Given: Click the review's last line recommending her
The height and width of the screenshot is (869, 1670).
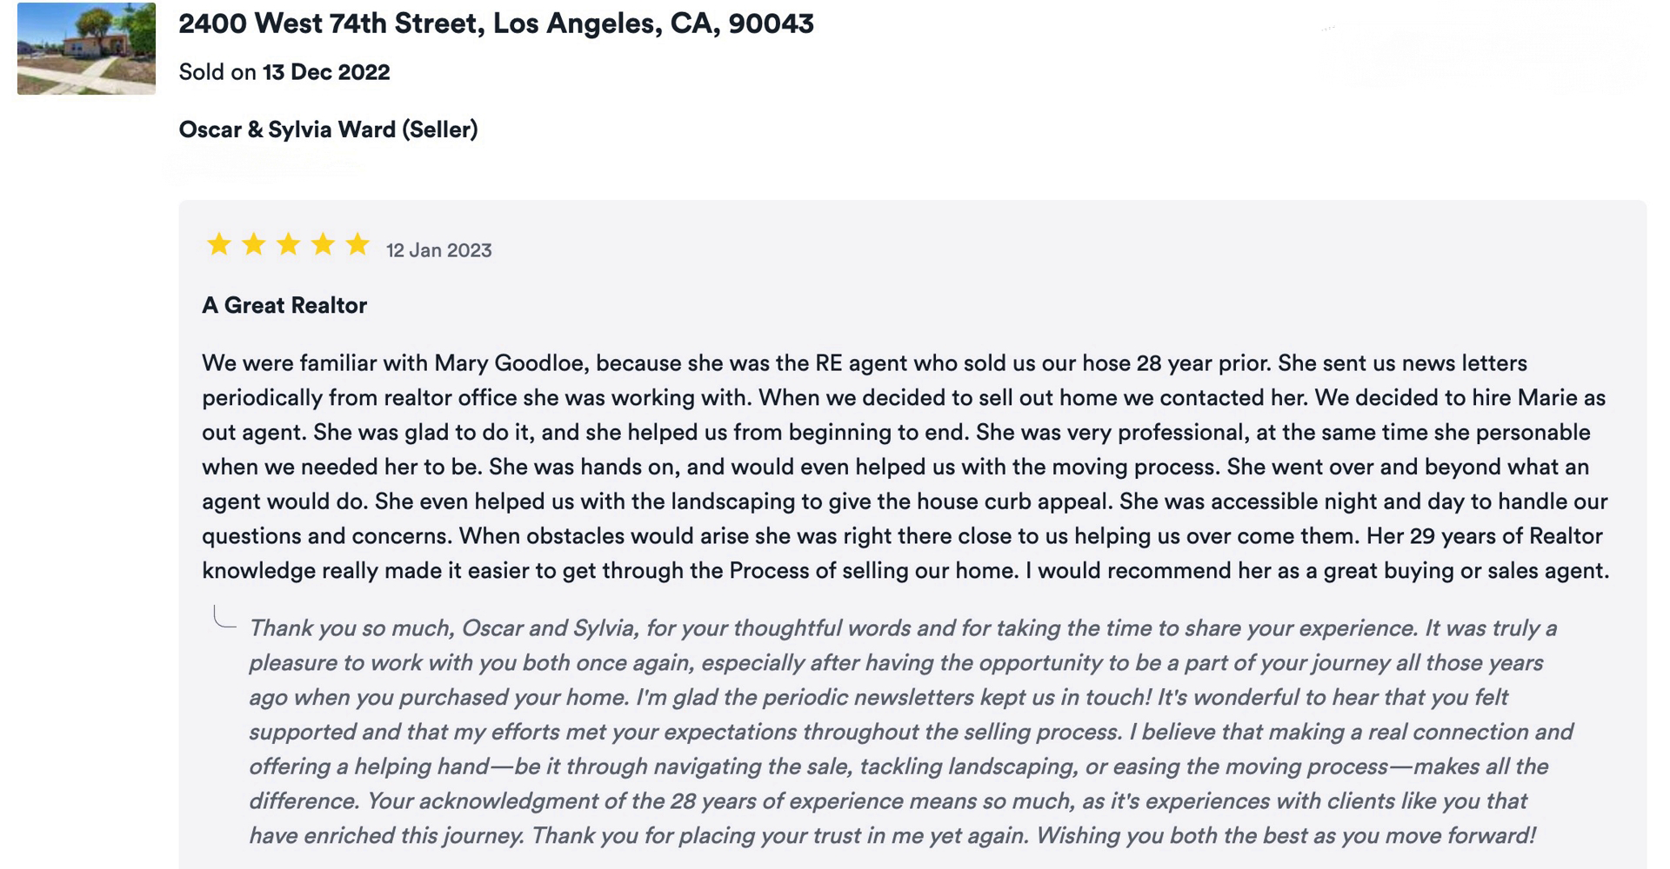Looking at the screenshot, I should 905,571.
